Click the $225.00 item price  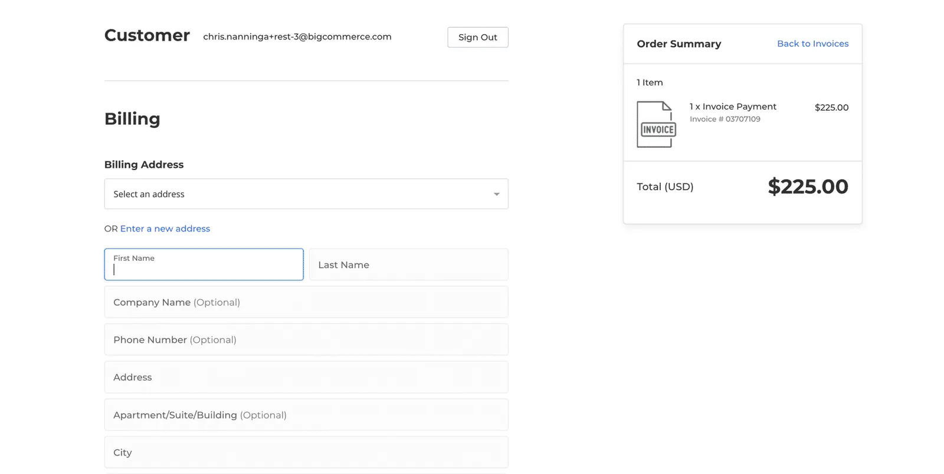[831, 107]
